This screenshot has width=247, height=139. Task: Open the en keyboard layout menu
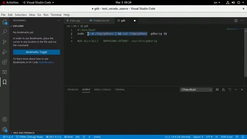pos(217,3)
